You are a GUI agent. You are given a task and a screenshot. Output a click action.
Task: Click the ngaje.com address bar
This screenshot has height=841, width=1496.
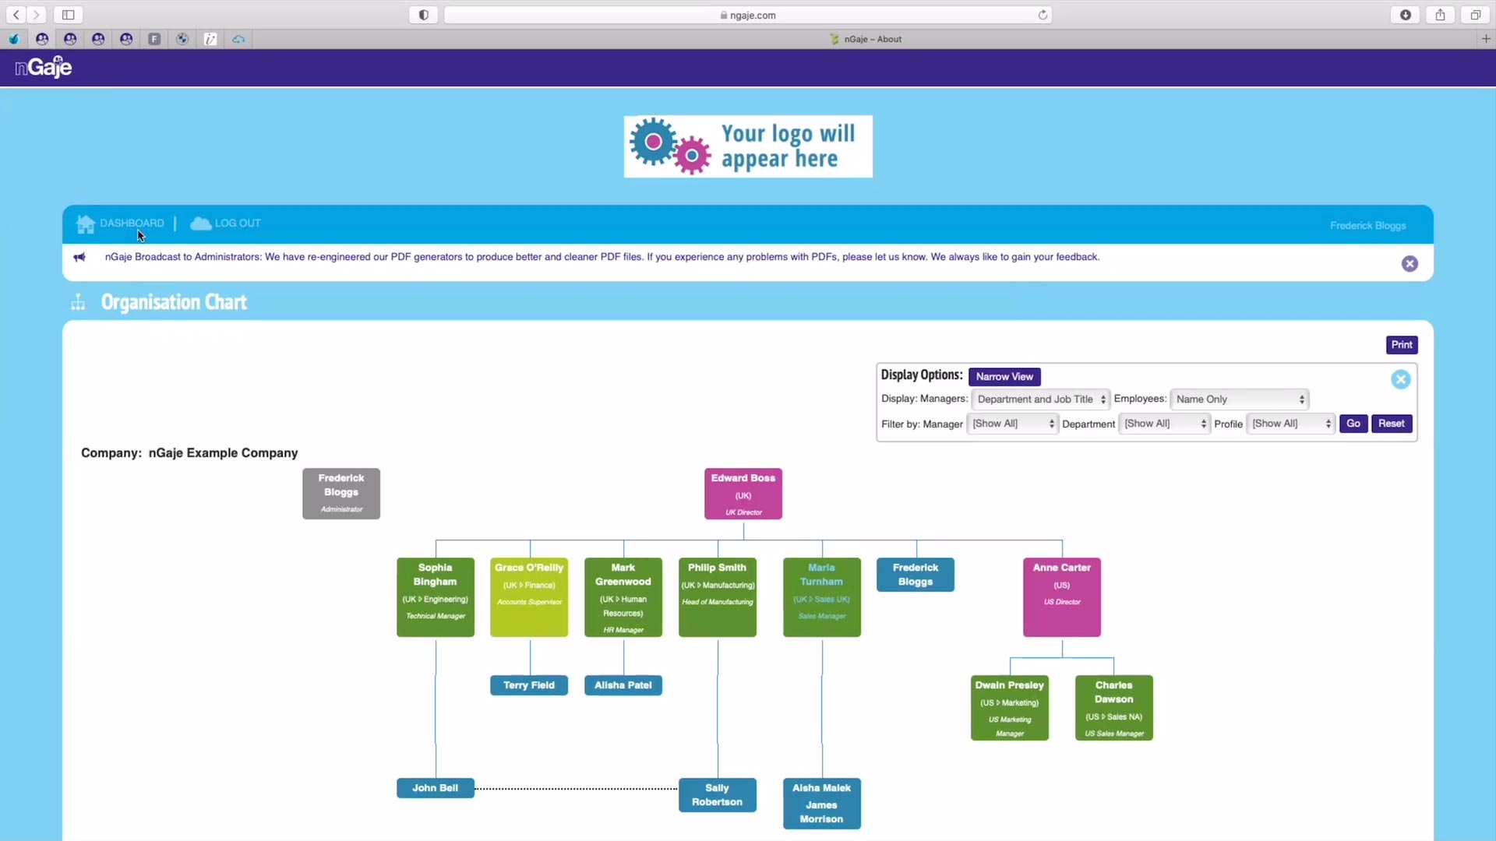pyautogui.click(x=748, y=15)
